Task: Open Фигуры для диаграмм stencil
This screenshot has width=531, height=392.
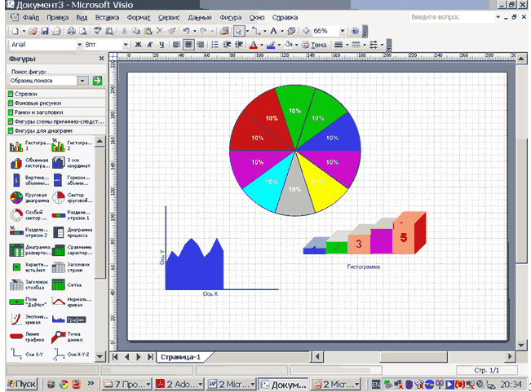Action: coord(56,130)
